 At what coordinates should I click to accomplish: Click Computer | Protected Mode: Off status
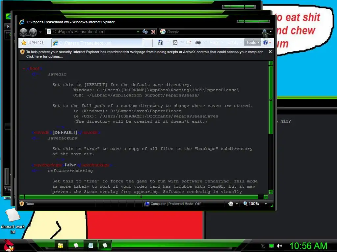coord(172,204)
